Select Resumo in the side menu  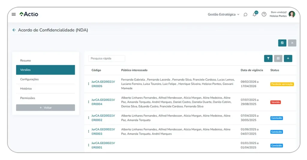pos(25,61)
